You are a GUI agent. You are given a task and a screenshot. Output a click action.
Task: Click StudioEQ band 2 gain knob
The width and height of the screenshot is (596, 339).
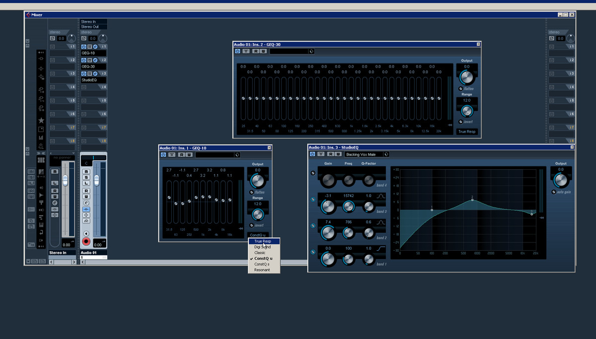(328, 232)
